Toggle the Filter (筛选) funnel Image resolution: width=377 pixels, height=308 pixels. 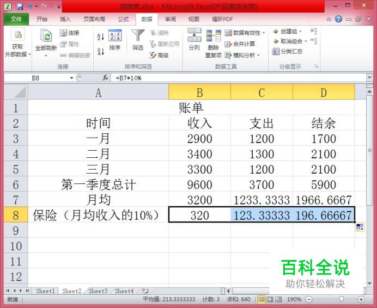point(138,40)
